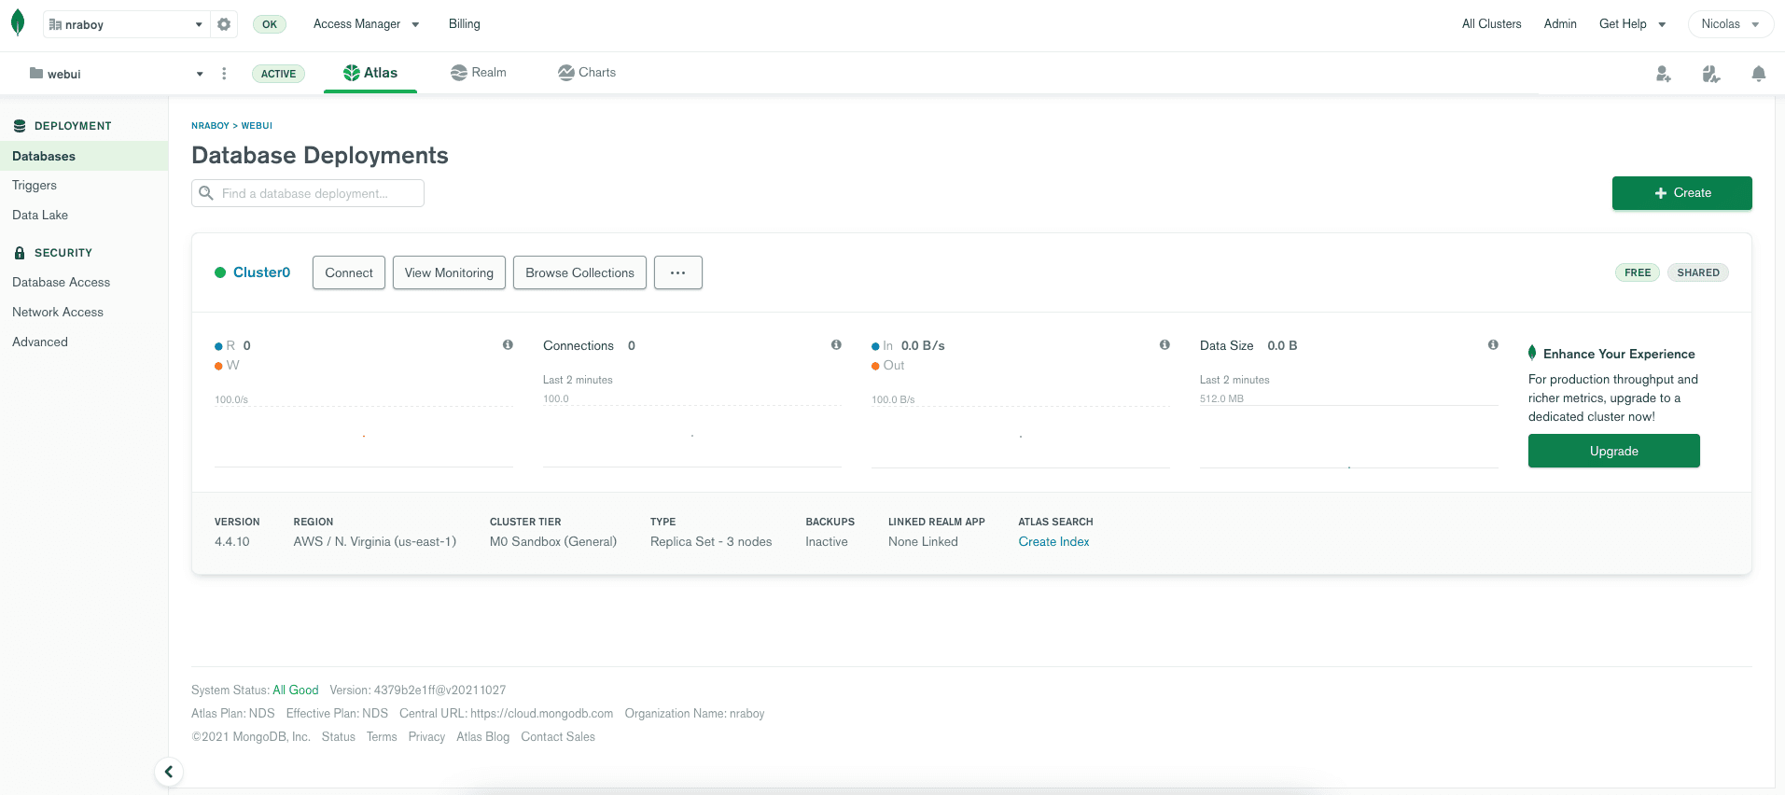Show info for Connections chart
Viewport: 1785px width, 795px height.
(x=836, y=345)
